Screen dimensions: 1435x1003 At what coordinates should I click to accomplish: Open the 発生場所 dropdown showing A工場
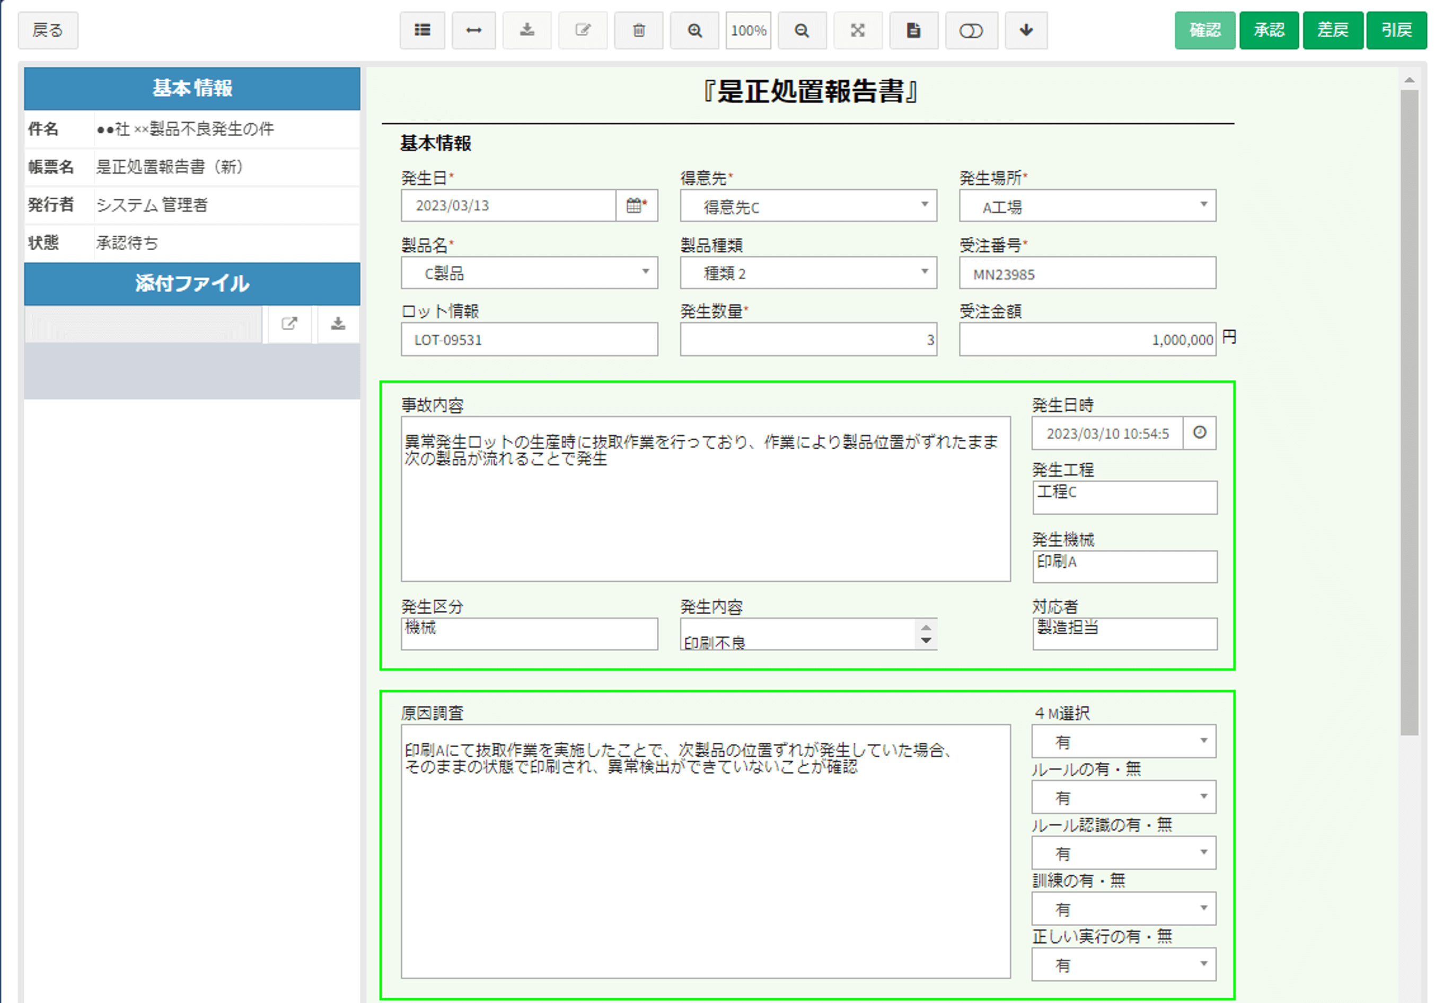click(x=1087, y=206)
